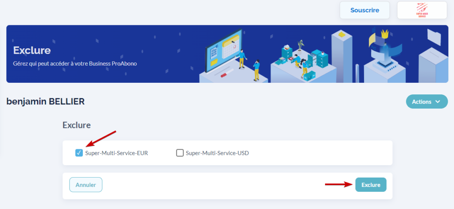
Task: Click the banner subtitle about Business ProAbono
Action: [x=75, y=64]
